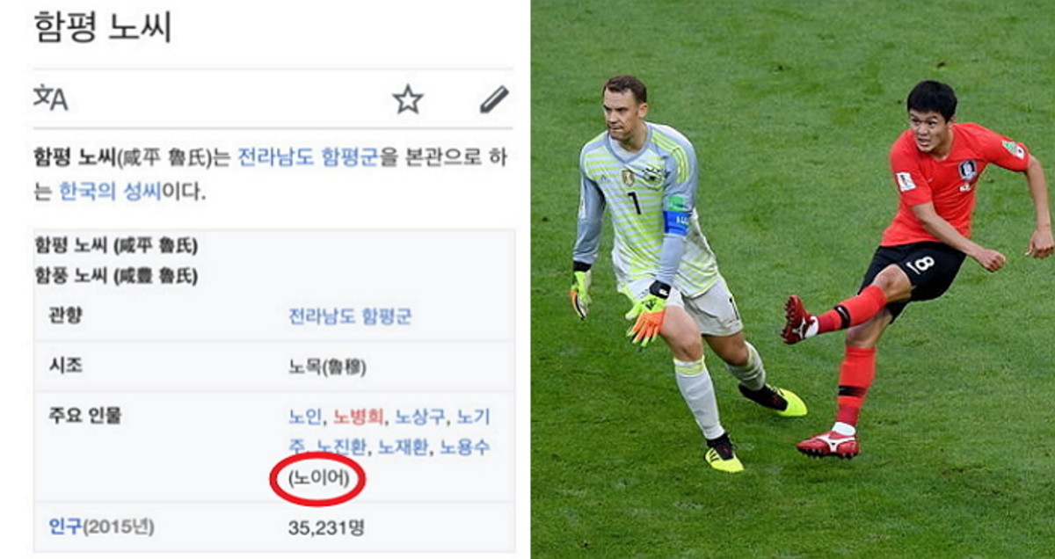Click the 인구 population link
The height and width of the screenshot is (559, 1055).
tap(65, 526)
